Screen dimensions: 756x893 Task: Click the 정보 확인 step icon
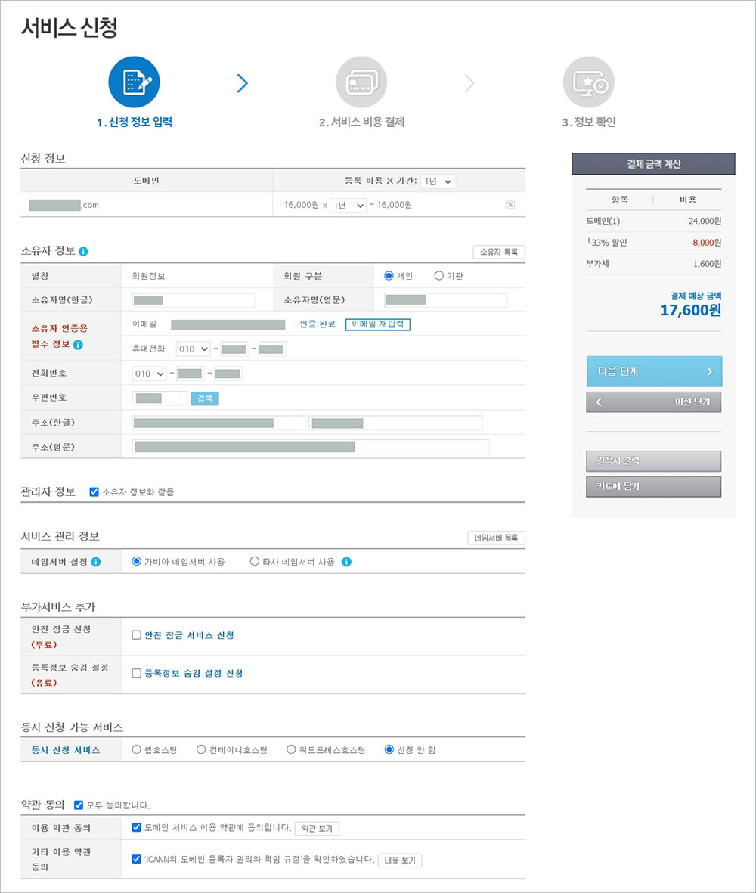tap(588, 81)
